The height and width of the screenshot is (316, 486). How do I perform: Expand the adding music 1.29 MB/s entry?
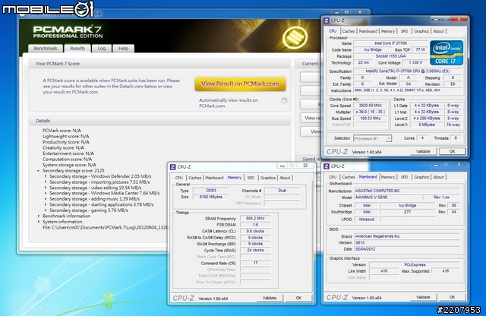(46, 199)
